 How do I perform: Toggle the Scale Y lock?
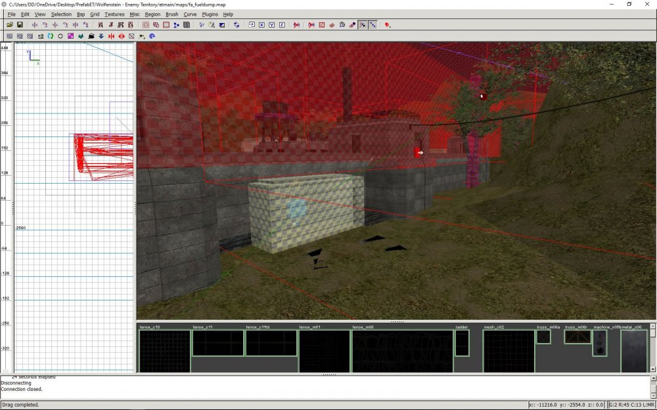pyautogui.click(x=271, y=25)
